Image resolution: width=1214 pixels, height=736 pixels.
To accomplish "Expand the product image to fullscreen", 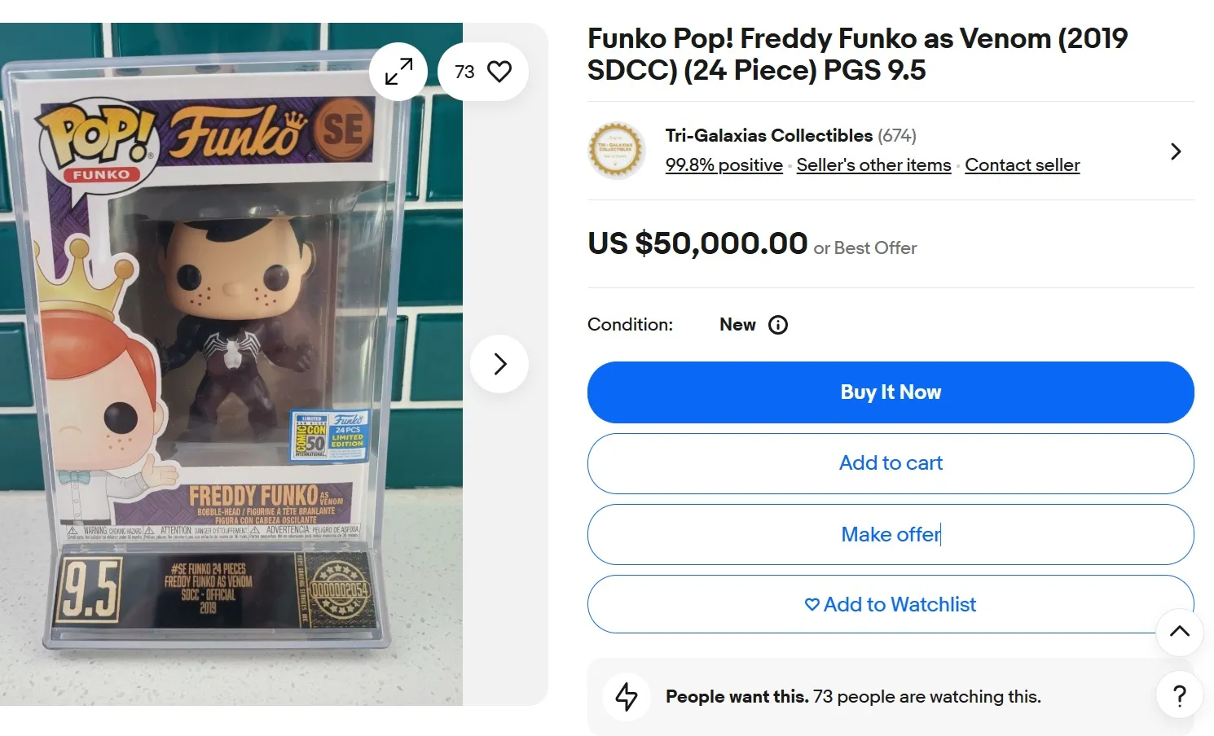I will pyautogui.click(x=398, y=72).
